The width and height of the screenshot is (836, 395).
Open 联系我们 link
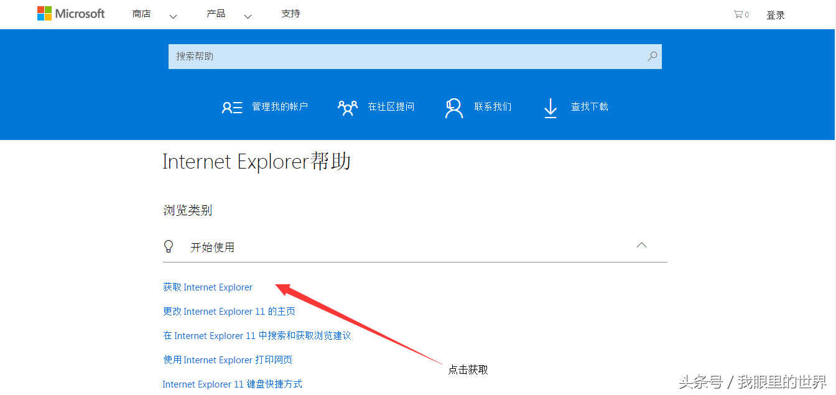(x=493, y=107)
